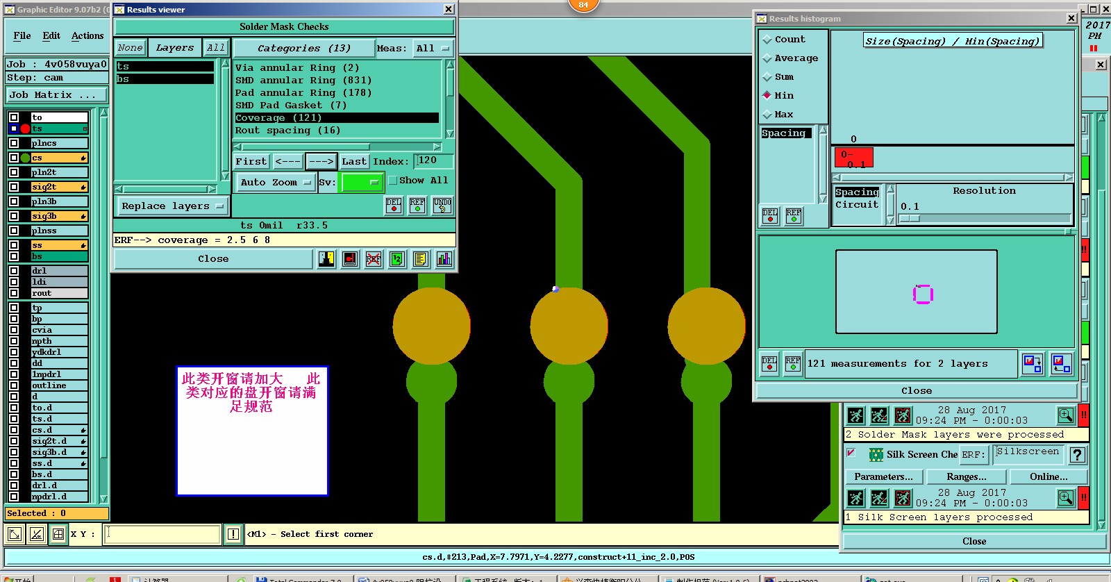
Task: Select the All tab next to Layers
Action: [x=216, y=48]
